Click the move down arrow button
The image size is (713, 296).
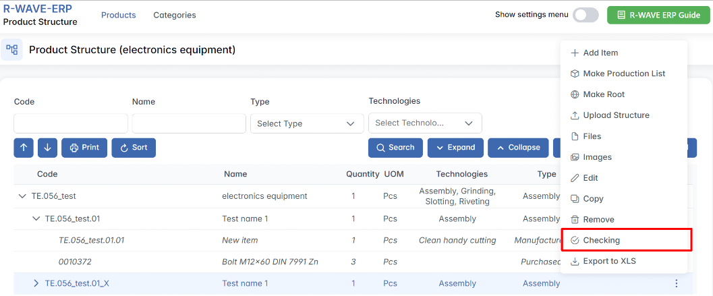pyautogui.click(x=47, y=148)
